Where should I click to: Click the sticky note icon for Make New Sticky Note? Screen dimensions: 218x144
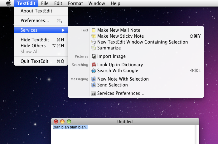(x=94, y=36)
